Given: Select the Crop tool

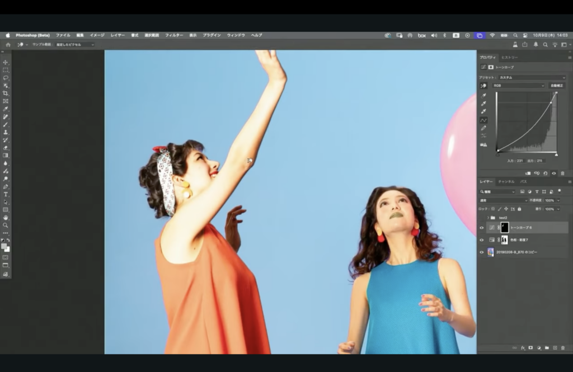Looking at the screenshot, I should (x=6, y=93).
